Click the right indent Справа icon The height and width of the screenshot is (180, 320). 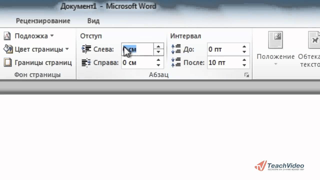pos(86,62)
